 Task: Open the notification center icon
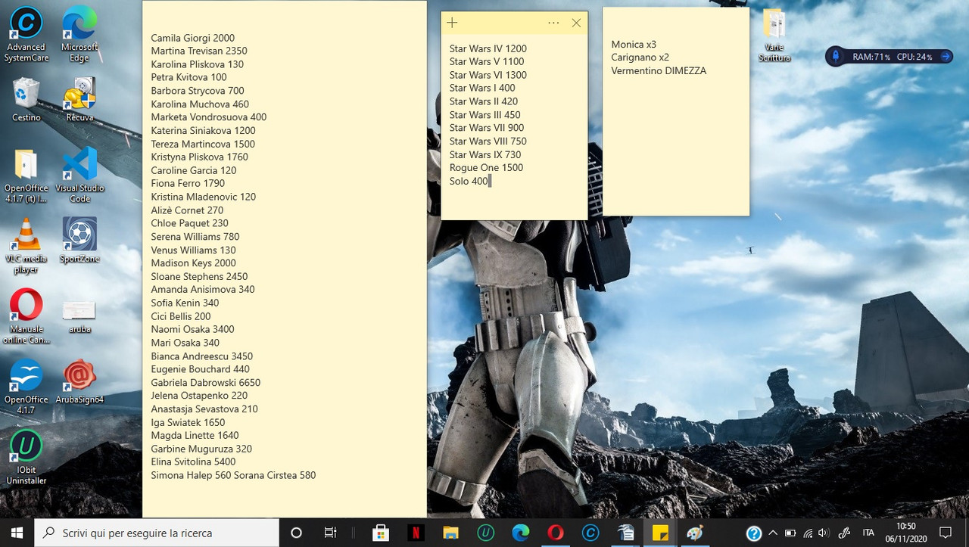click(945, 533)
